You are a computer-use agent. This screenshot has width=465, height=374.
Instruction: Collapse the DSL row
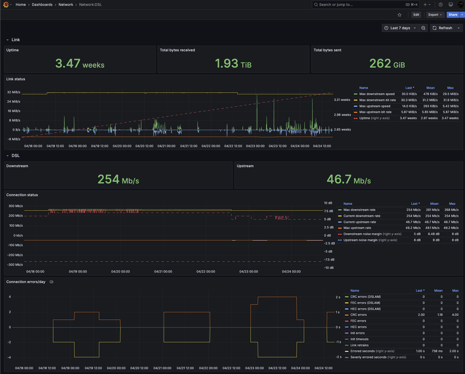click(x=13, y=155)
